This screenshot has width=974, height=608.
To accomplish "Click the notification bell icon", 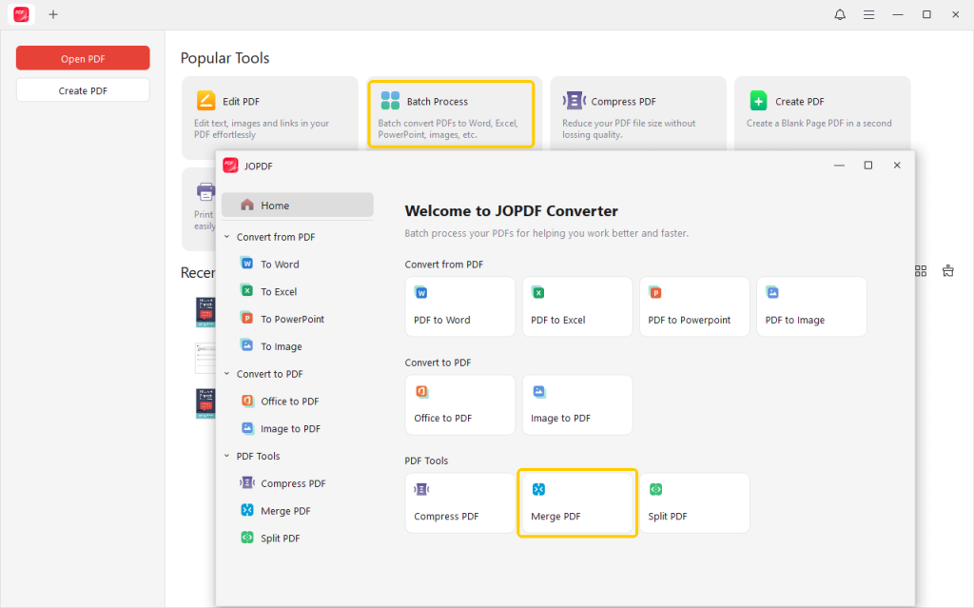I will tap(840, 14).
